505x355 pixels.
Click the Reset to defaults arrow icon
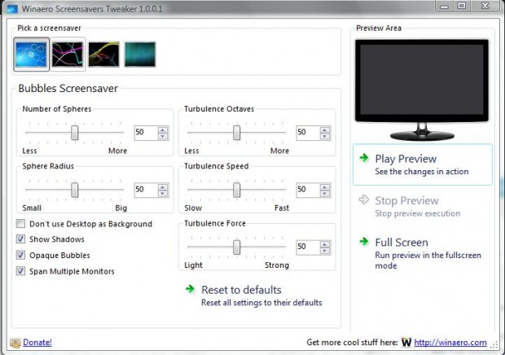(x=190, y=289)
